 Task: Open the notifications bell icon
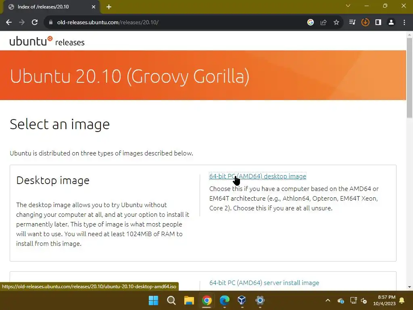402,300
